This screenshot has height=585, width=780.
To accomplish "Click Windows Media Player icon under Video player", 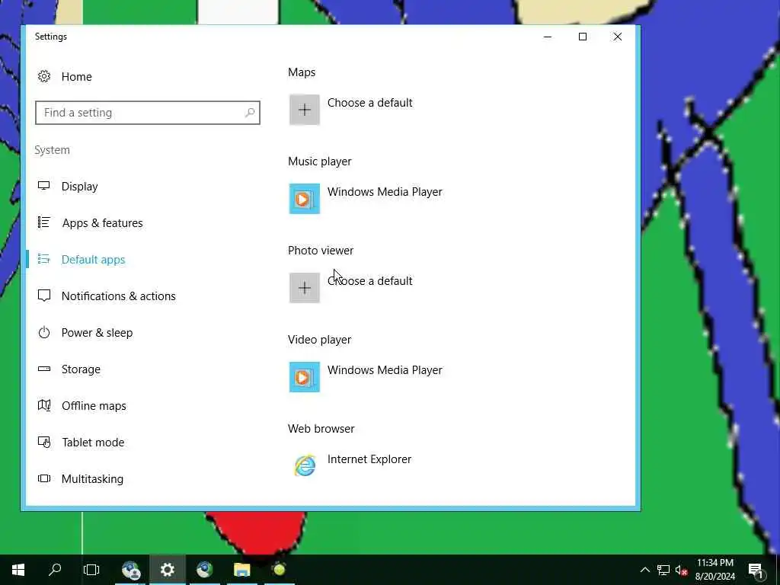I will pyautogui.click(x=305, y=377).
